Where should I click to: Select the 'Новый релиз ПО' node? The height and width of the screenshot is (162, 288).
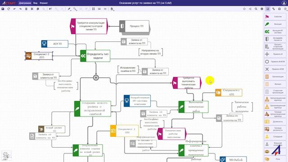tap(52, 129)
